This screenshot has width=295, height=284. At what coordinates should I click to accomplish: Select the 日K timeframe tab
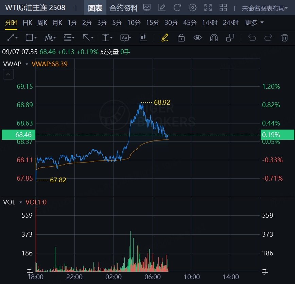coord(28,23)
